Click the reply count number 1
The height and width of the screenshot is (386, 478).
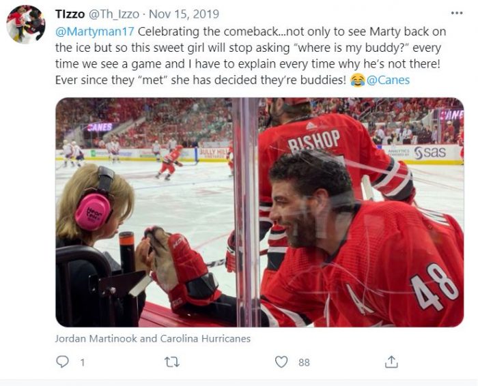[x=83, y=362]
